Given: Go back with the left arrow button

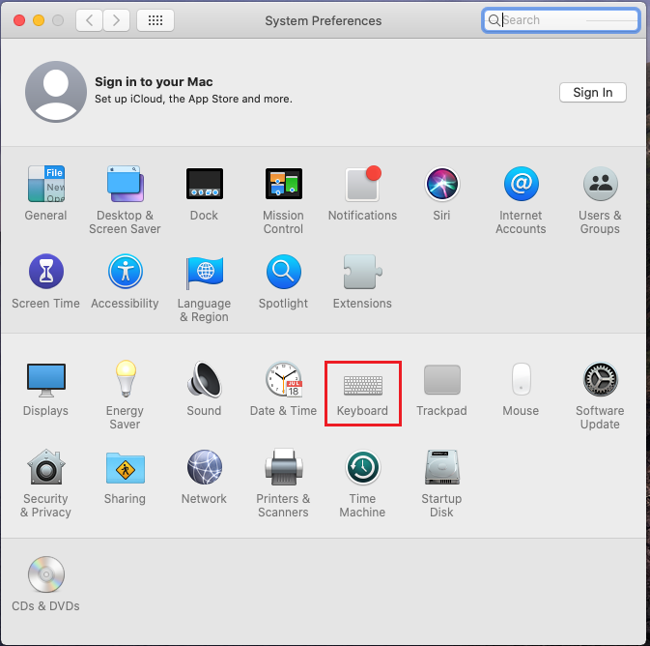Looking at the screenshot, I should 89,20.
